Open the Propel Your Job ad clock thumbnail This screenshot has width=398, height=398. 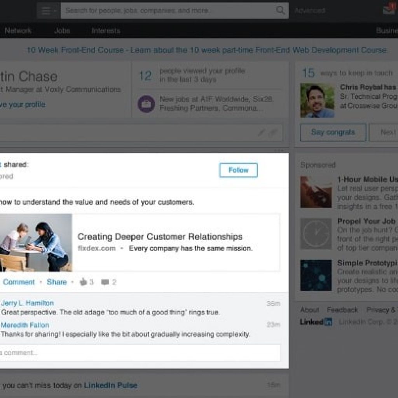click(x=316, y=234)
